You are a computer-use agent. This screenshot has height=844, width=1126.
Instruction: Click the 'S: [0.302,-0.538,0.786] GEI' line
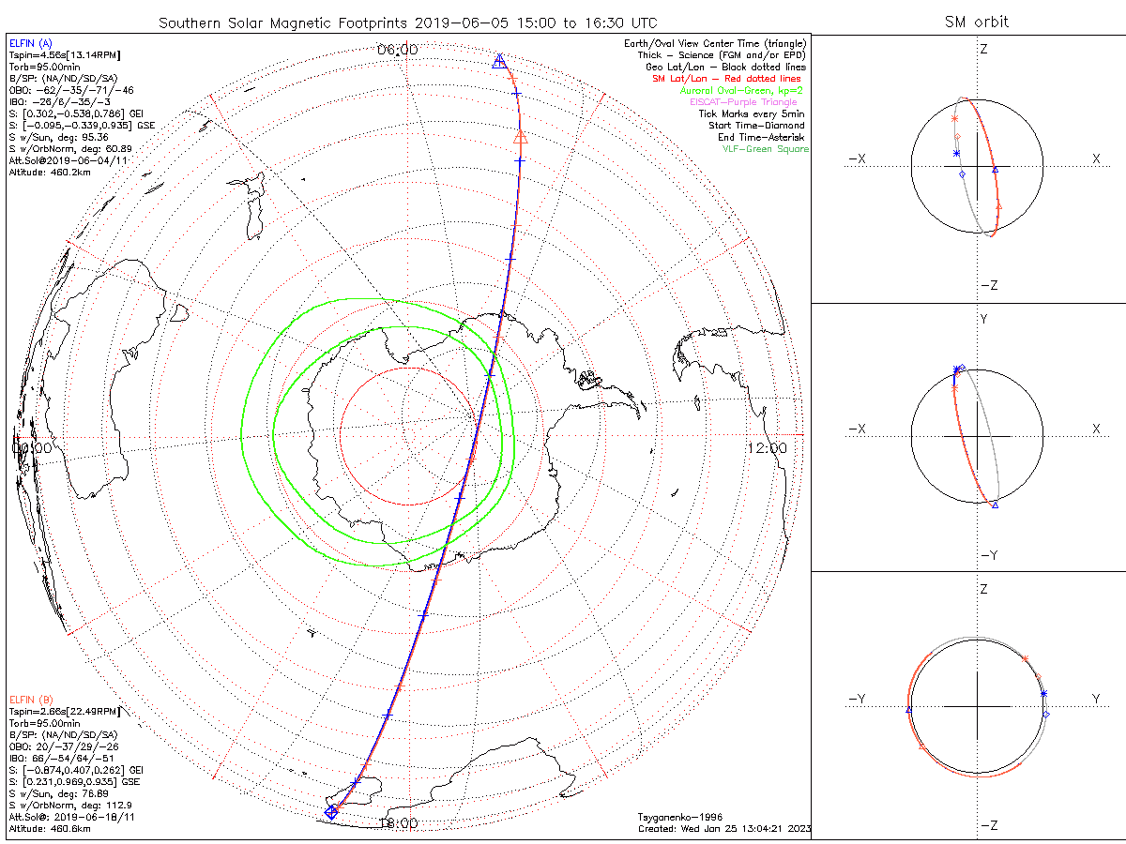tap(76, 114)
